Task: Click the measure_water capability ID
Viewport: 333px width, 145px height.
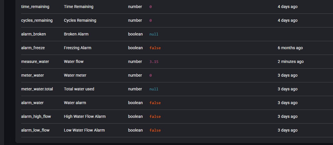Action: (x=35, y=61)
